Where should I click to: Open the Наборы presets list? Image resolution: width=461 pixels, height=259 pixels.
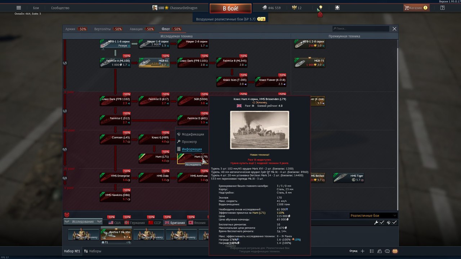click(93, 251)
